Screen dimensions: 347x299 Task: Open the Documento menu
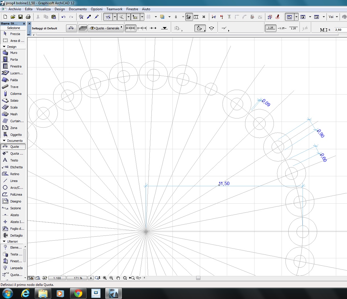(x=78, y=9)
